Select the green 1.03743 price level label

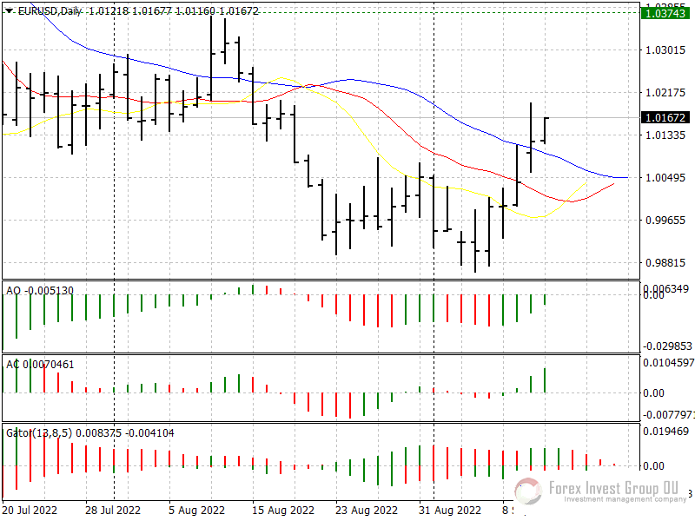pos(665,13)
